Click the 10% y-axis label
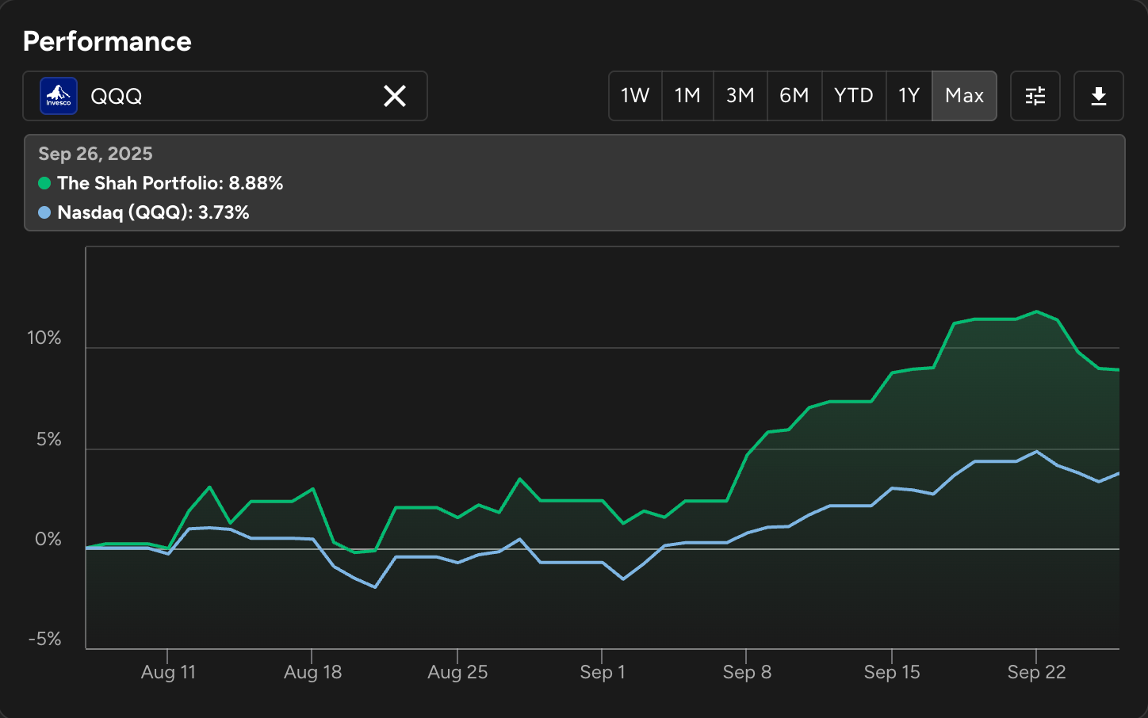 point(44,338)
